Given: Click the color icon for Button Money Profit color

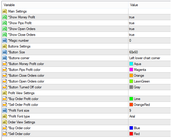Looking at the screenshot, I should 5,64.
